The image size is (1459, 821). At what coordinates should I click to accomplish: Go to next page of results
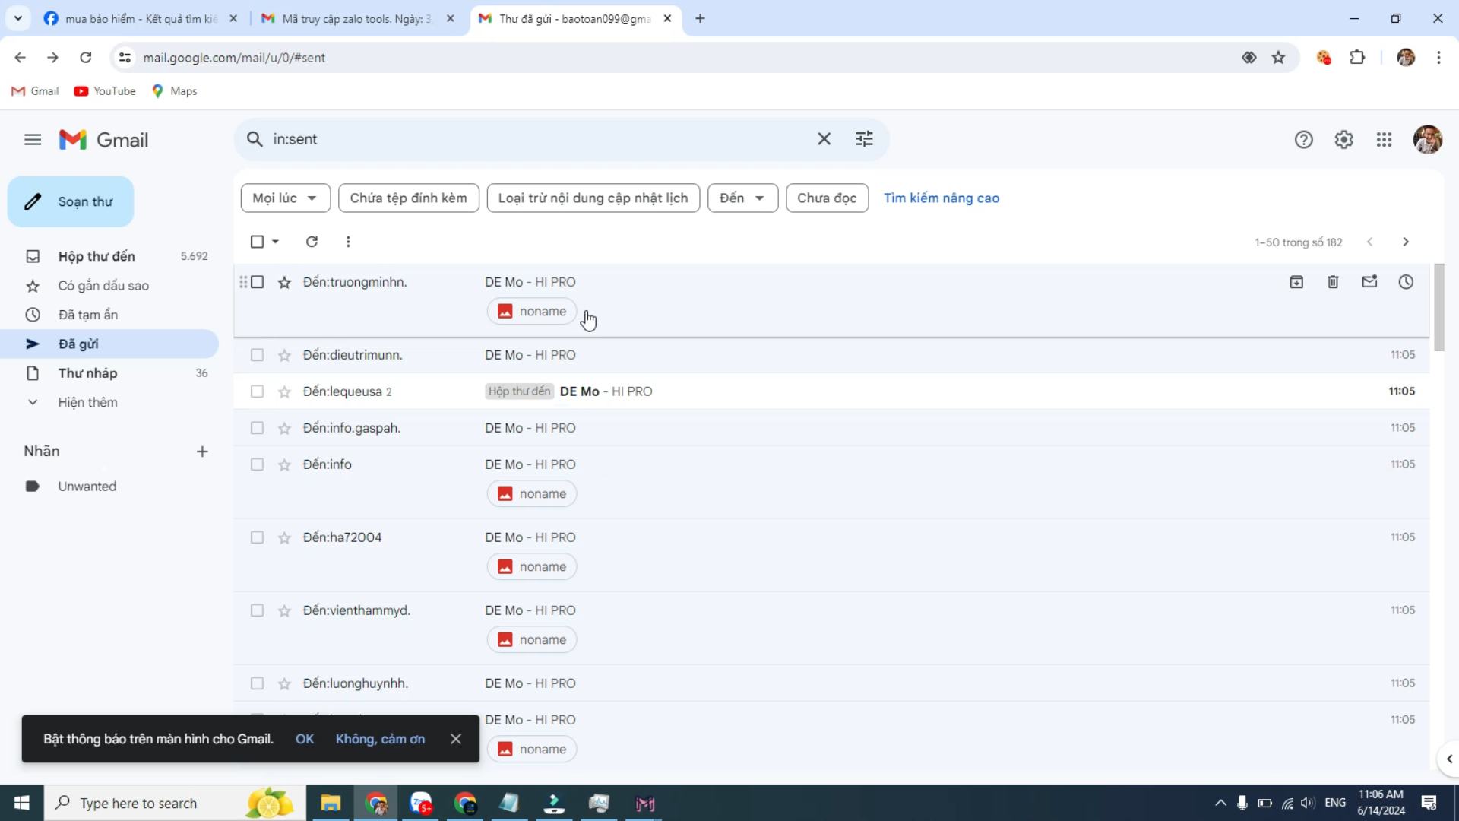[1406, 242]
